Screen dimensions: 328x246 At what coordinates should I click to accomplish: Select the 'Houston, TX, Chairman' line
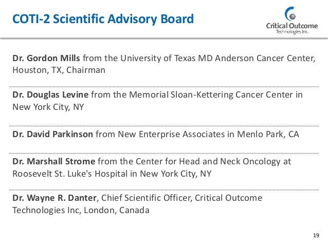(59, 70)
